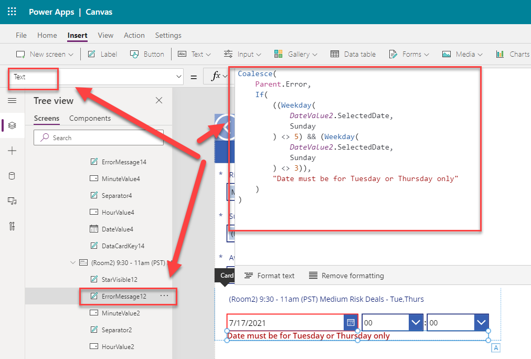
Task: Collapse the (Room2) 9:30 - 11am tree node
Action: 73,262
